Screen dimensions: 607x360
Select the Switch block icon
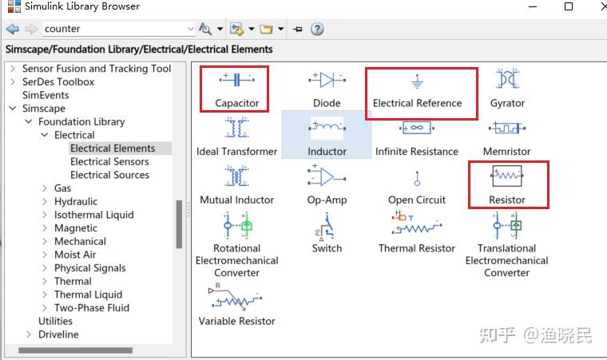(x=327, y=226)
